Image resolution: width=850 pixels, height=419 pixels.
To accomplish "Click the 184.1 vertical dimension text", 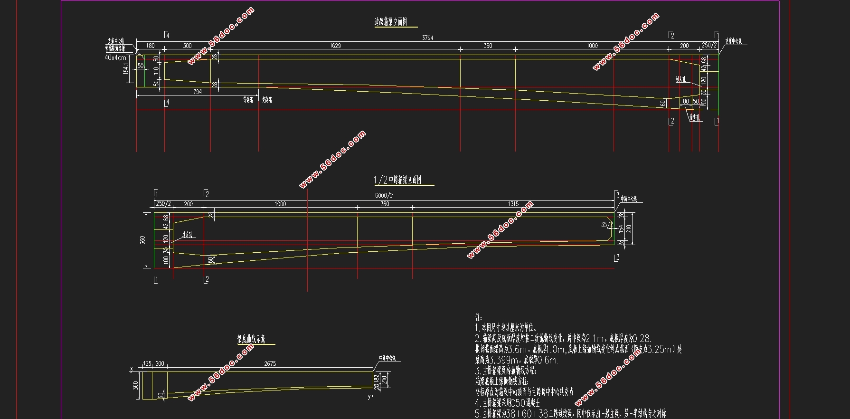I will pyautogui.click(x=126, y=69).
